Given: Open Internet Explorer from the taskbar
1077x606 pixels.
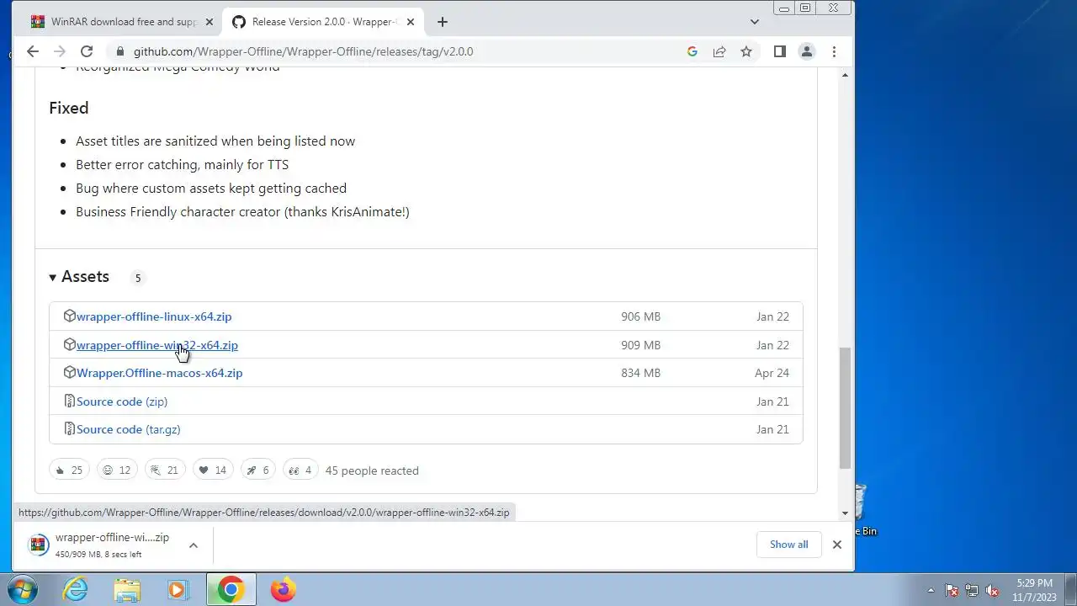Looking at the screenshot, I should click(76, 589).
